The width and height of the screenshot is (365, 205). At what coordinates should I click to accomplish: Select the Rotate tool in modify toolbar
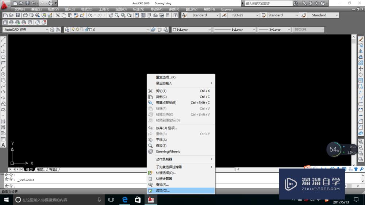361,74
